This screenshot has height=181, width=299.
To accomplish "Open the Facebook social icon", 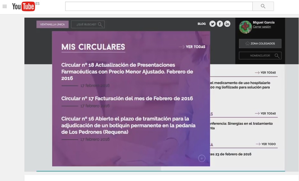I will [x=220, y=24].
